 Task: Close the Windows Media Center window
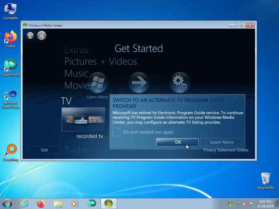[x=250, y=26]
